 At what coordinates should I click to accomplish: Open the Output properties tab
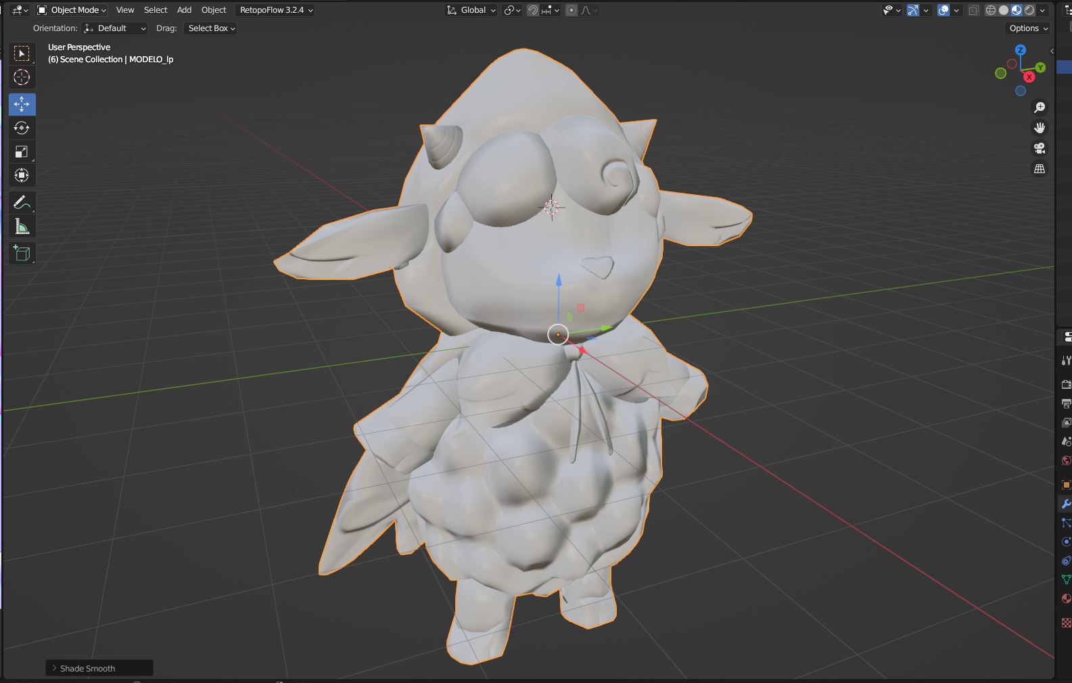(x=1065, y=404)
